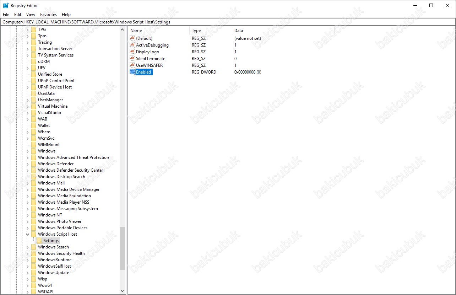This screenshot has height=295, width=456.
Task: Expand the Windows Advanced Threat Protection key
Action: pyautogui.click(x=28, y=157)
